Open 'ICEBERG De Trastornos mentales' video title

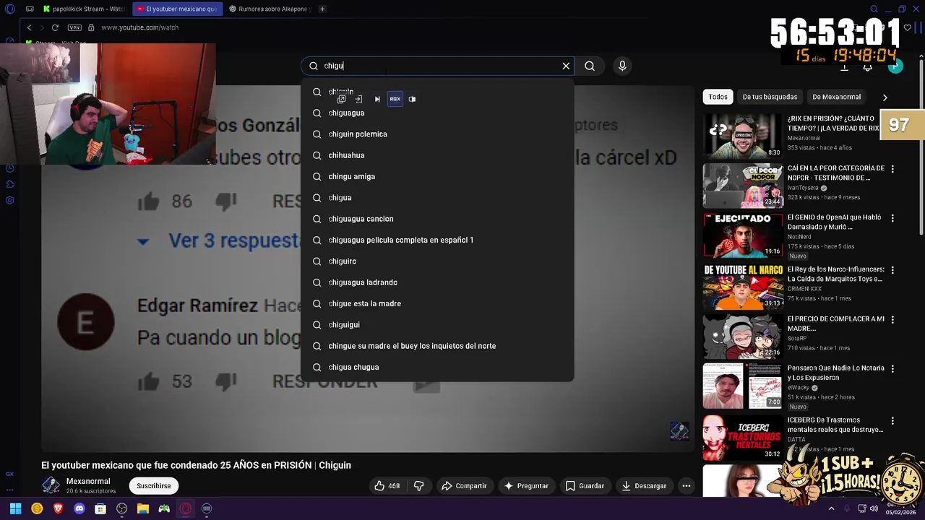(x=835, y=425)
